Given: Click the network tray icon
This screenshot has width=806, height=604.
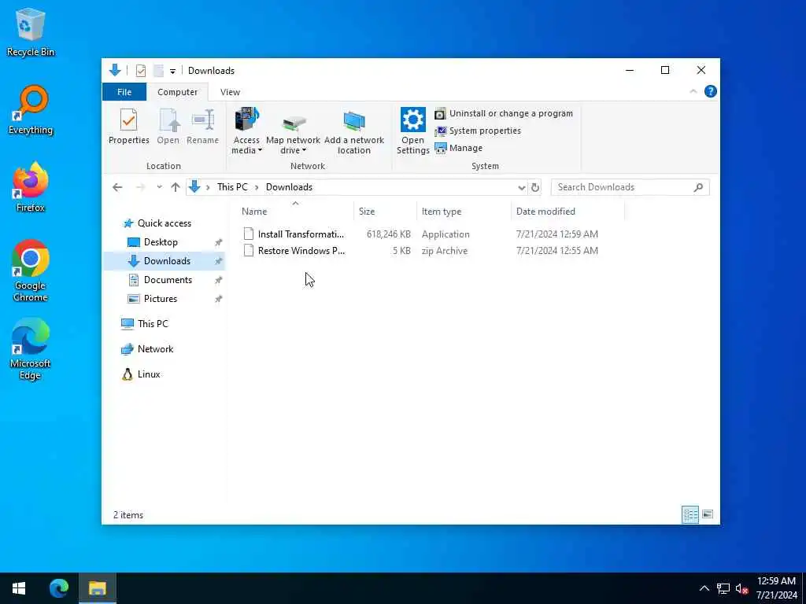Looking at the screenshot, I should pos(723,588).
